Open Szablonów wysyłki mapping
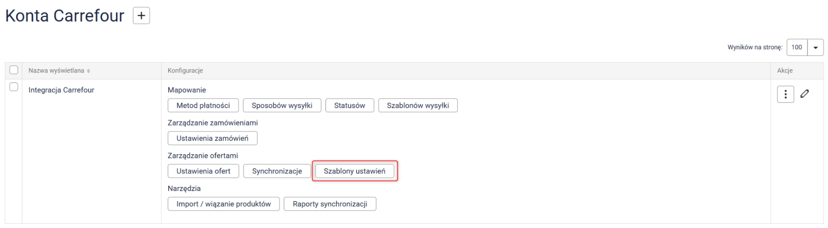This screenshot has height=228, width=828. tap(418, 105)
